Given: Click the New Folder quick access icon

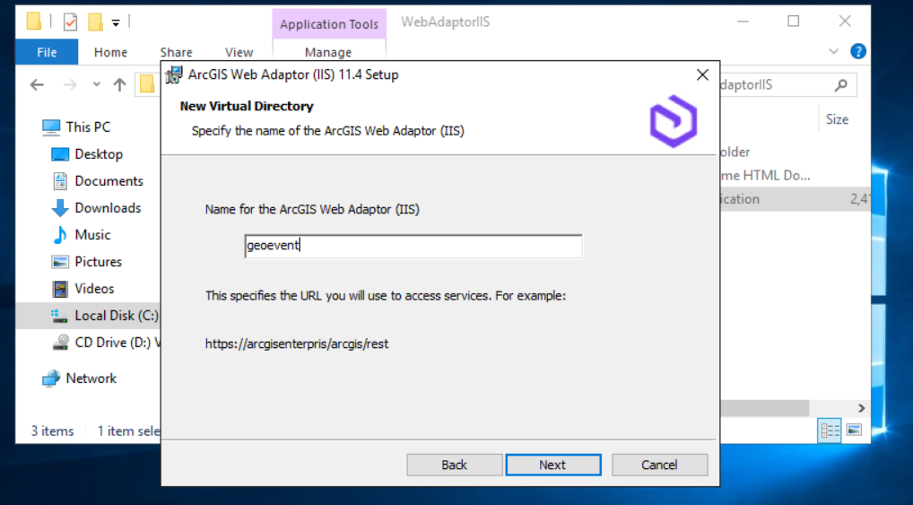Looking at the screenshot, I should pyautogui.click(x=95, y=22).
